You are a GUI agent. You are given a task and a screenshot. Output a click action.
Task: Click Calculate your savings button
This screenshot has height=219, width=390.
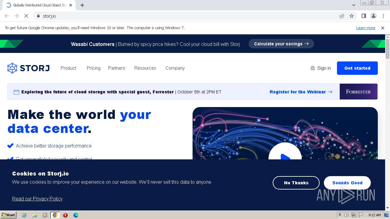[281, 44]
